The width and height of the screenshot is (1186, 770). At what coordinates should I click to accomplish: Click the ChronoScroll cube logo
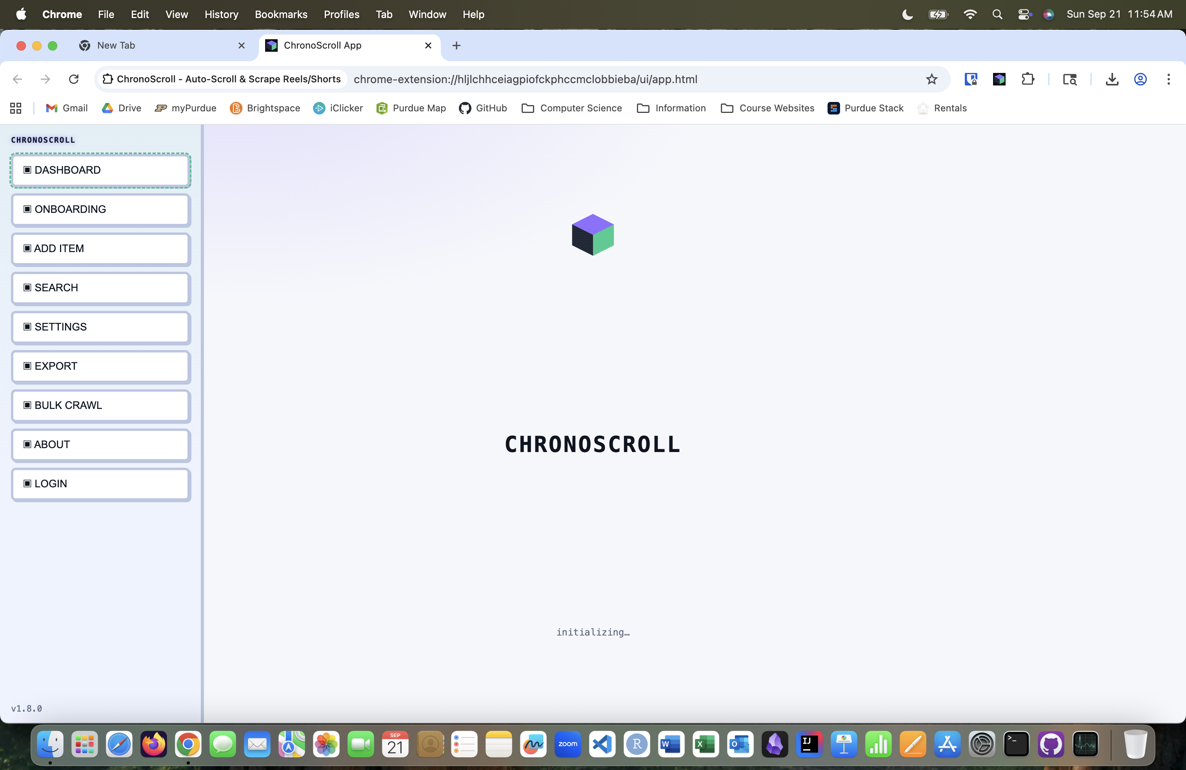click(593, 235)
